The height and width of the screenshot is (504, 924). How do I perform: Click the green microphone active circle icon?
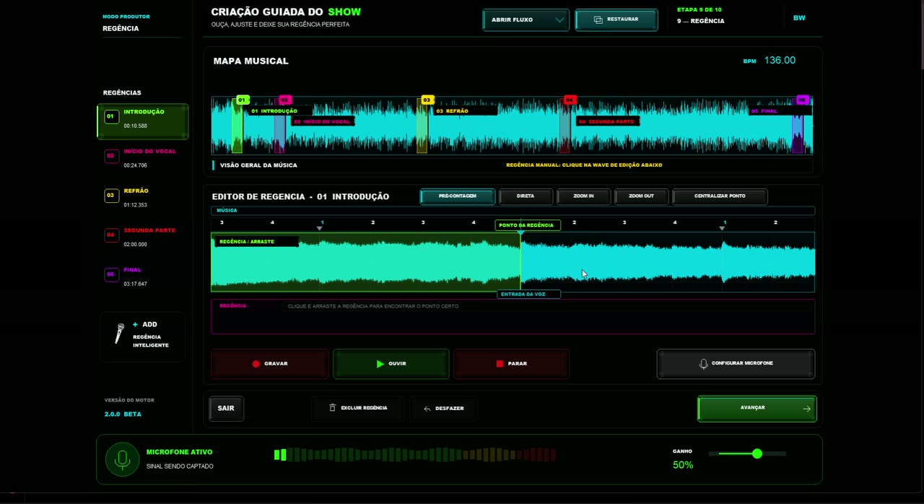click(x=123, y=459)
